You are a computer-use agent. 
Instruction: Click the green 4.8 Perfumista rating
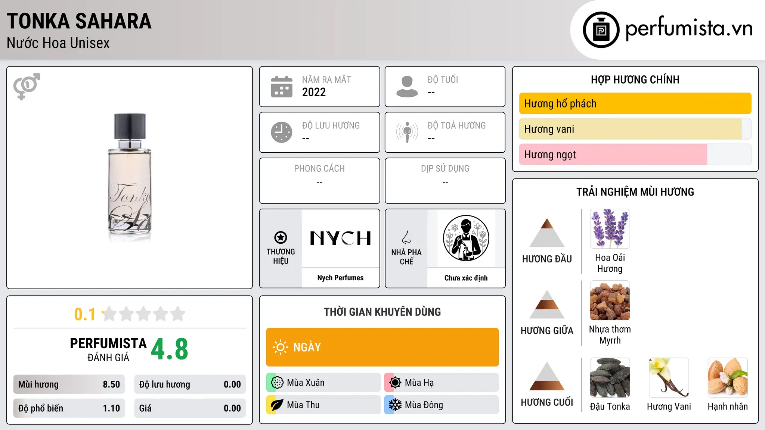pyautogui.click(x=170, y=349)
